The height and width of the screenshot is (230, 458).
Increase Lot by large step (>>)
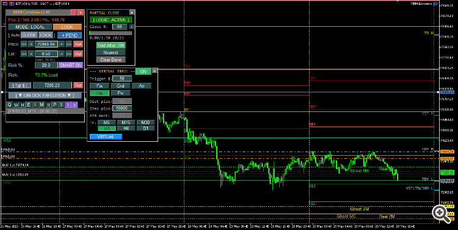click(x=69, y=54)
